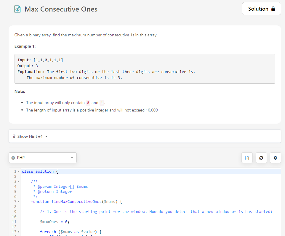
Task: Click the question mark icon beside PHP
Action: pos(13,158)
